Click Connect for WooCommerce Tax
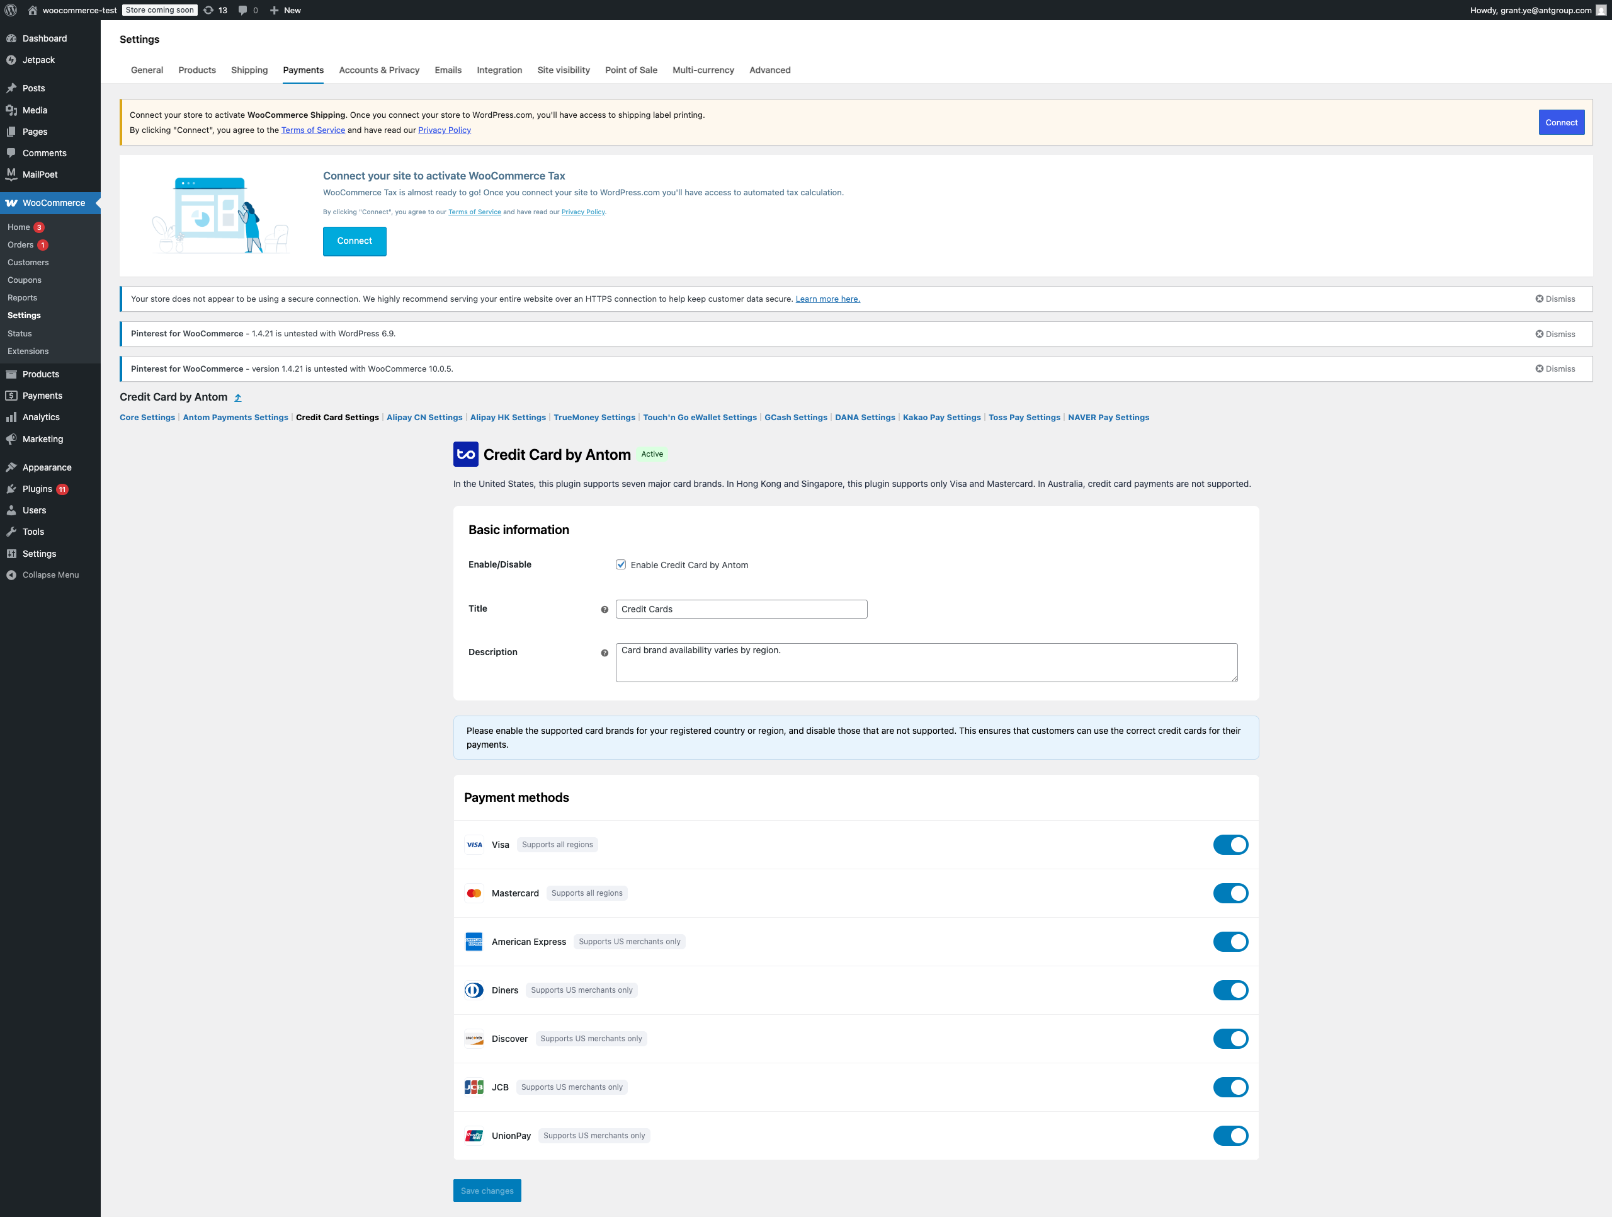 point(354,241)
